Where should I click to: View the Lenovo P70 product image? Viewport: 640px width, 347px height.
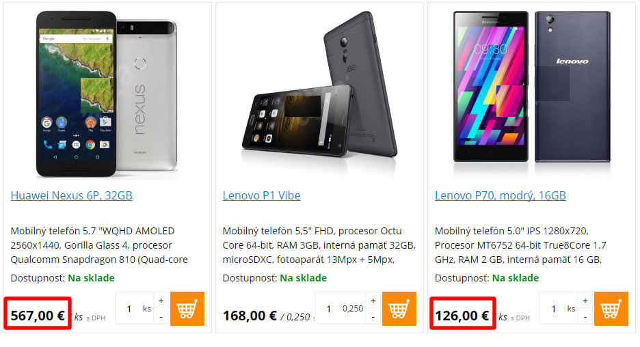click(532, 87)
